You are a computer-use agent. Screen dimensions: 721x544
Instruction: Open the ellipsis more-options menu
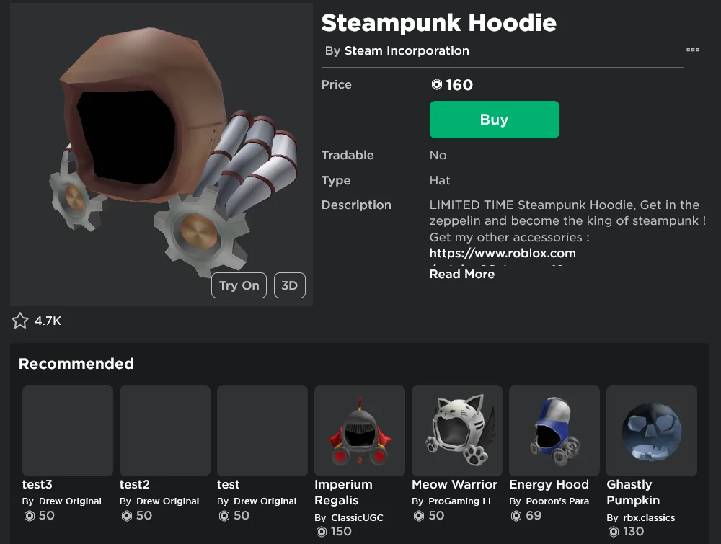click(693, 50)
